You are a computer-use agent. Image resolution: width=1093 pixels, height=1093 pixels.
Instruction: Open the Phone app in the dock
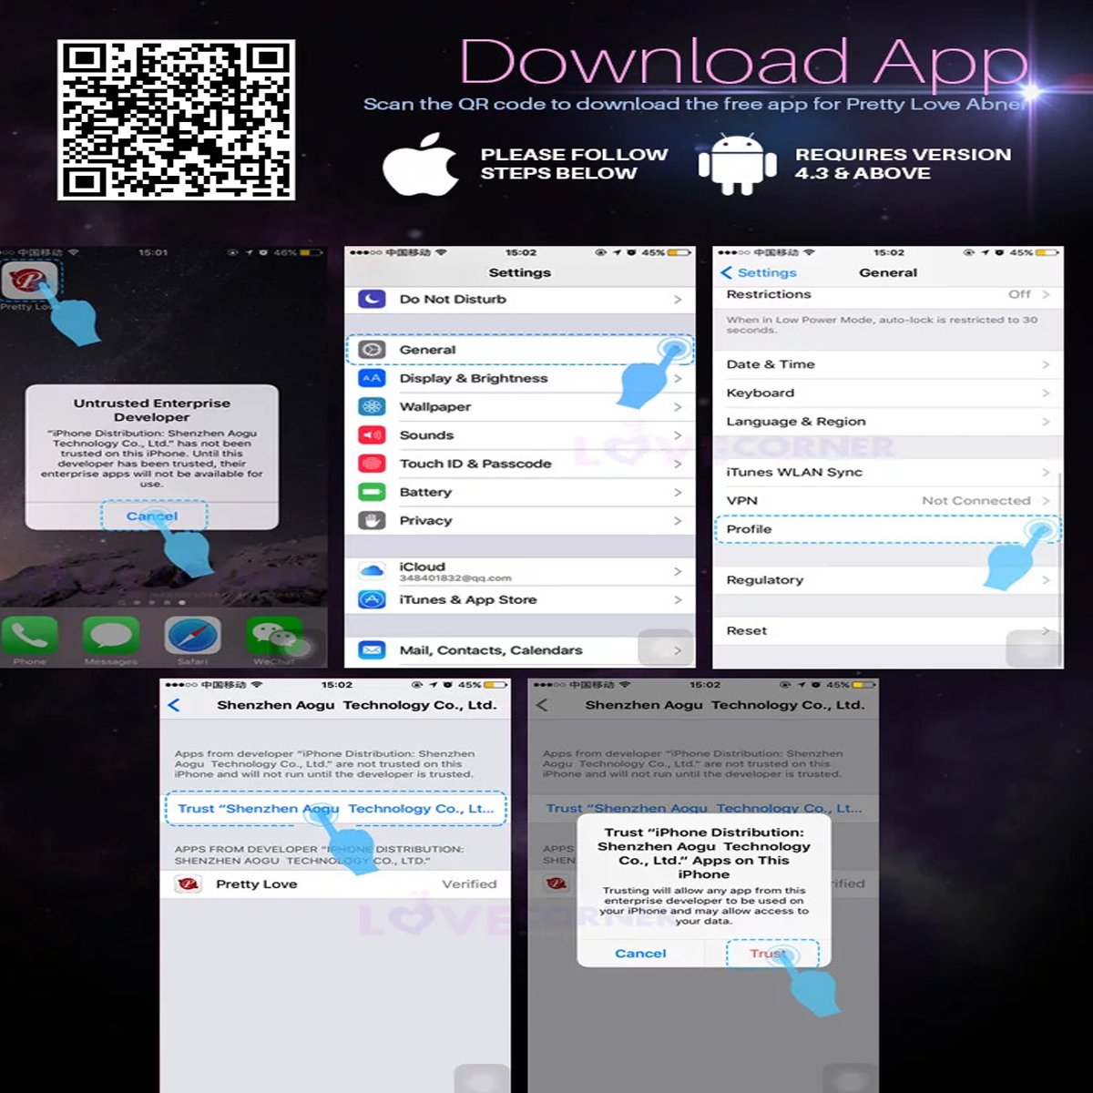point(30,635)
